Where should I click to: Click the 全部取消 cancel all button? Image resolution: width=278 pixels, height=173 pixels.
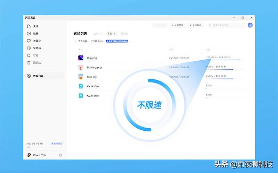tap(195, 25)
